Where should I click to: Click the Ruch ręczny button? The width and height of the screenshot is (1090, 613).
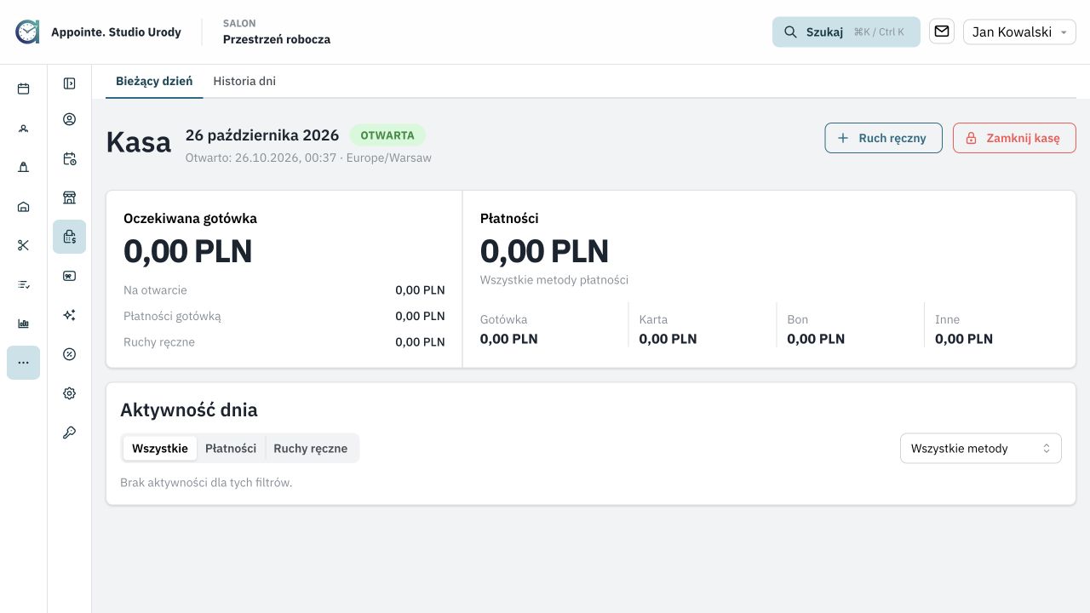883,138
